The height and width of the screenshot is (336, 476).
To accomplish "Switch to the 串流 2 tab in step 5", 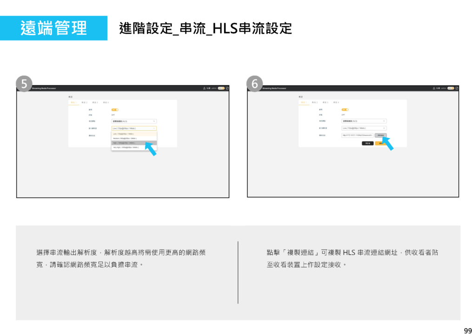I will pos(84,102).
